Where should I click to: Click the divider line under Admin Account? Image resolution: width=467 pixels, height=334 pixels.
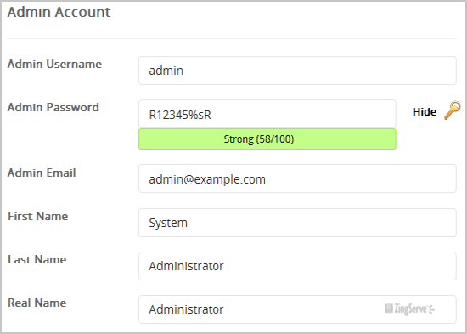(x=232, y=38)
